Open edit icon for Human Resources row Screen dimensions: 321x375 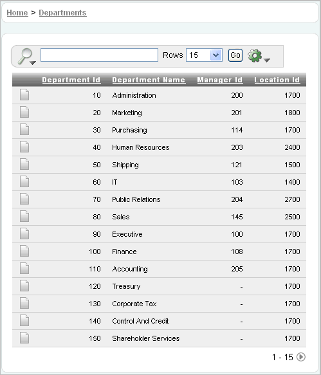point(24,147)
